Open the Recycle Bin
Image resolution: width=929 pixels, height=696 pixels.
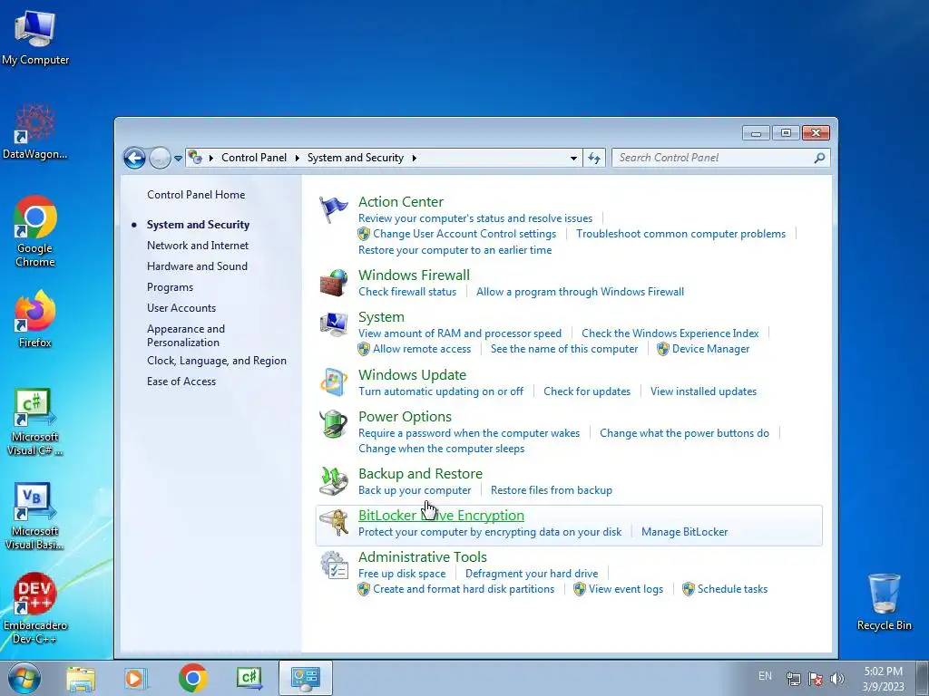[884, 602]
